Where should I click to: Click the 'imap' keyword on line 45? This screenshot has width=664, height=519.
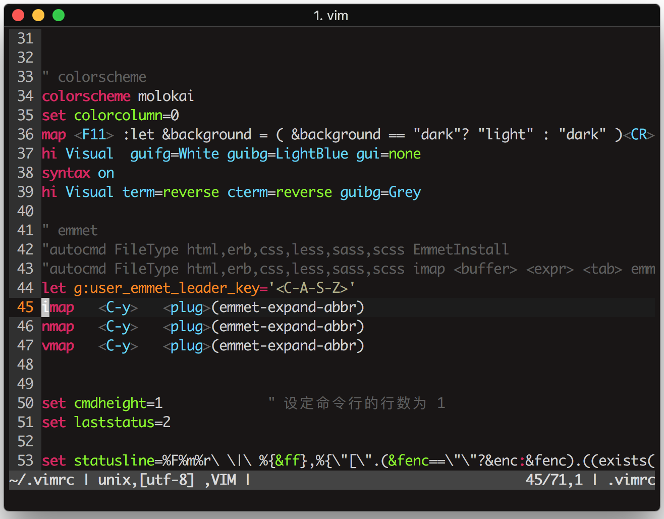click(x=58, y=307)
